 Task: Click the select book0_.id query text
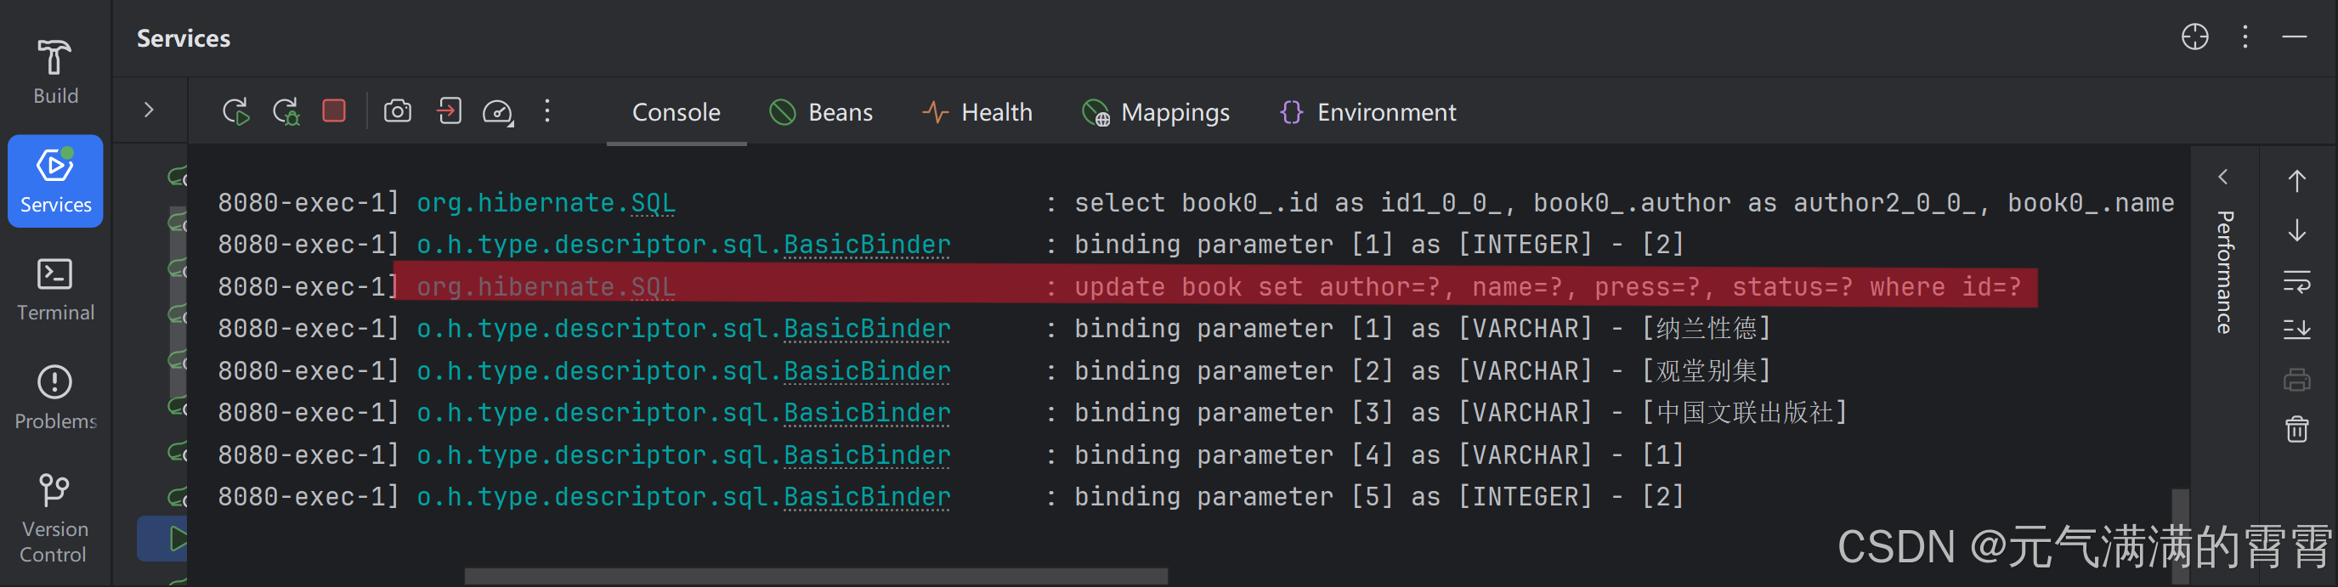1625,202
